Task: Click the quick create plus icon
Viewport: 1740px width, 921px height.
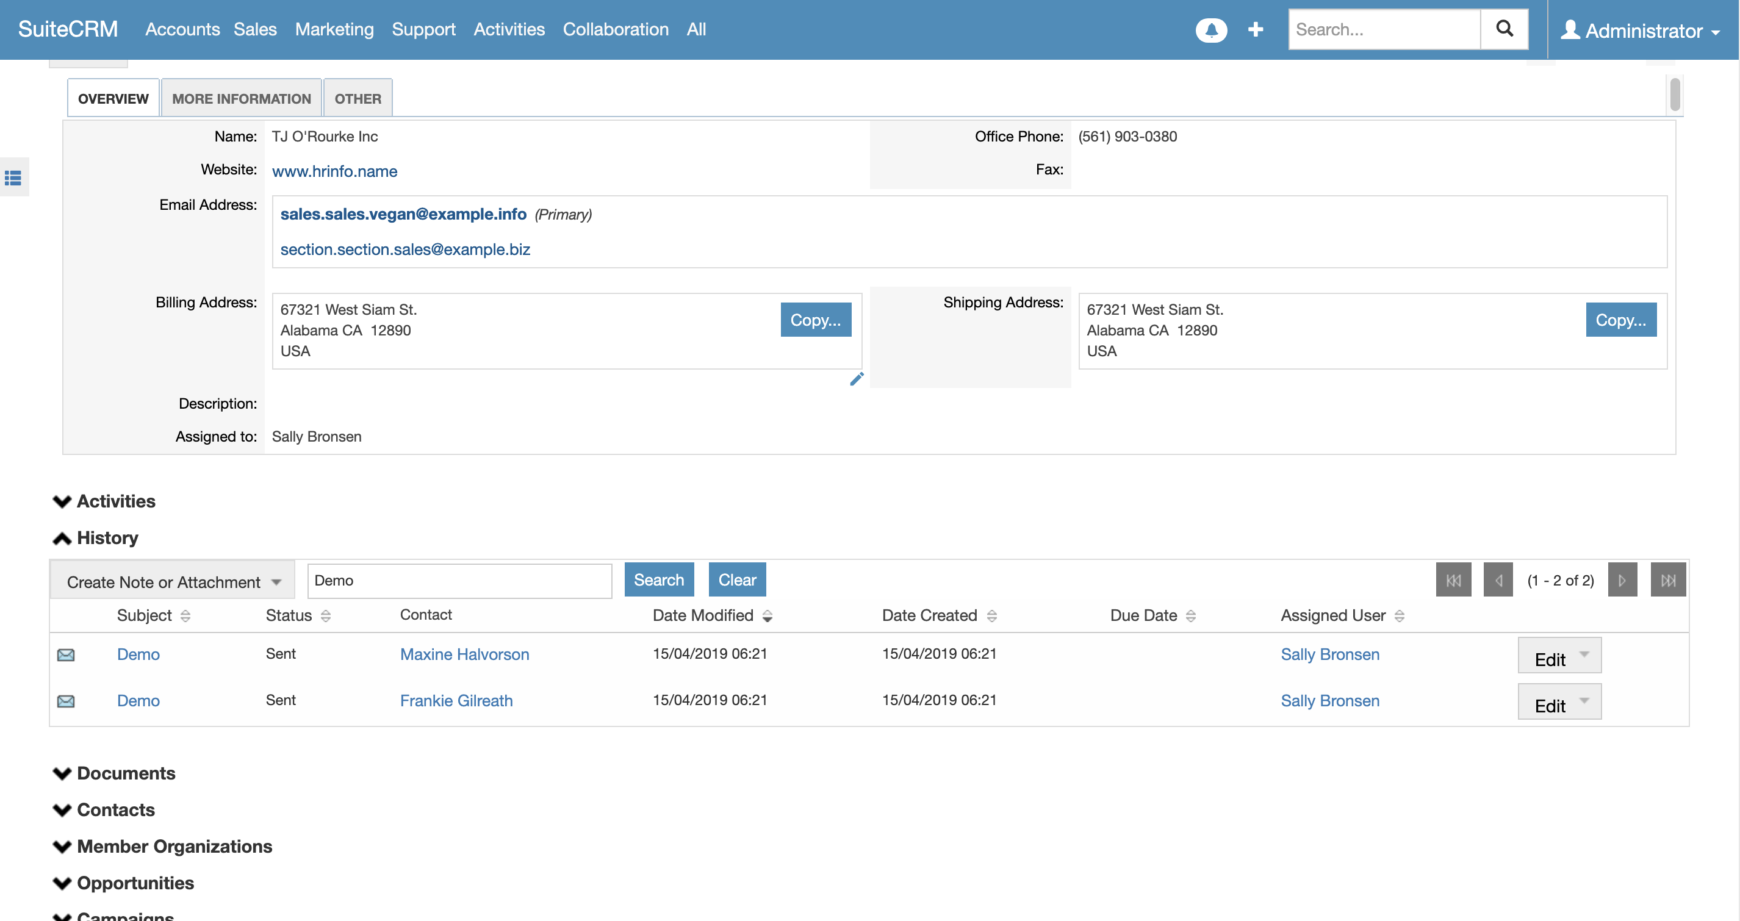Action: coord(1255,30)
